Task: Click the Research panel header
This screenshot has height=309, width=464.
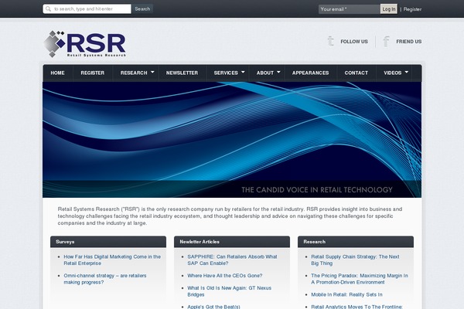Action: point(356,242)
